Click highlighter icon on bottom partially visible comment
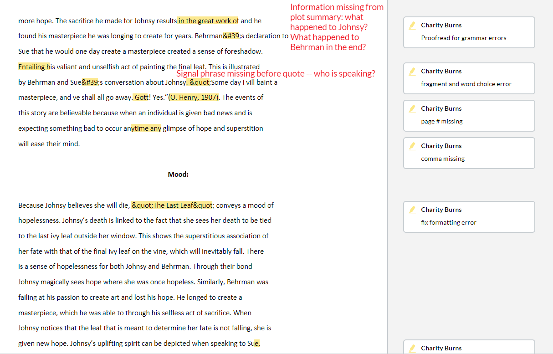Image resolution: width=553 pixels, height=354 pixels. (412, 348)
